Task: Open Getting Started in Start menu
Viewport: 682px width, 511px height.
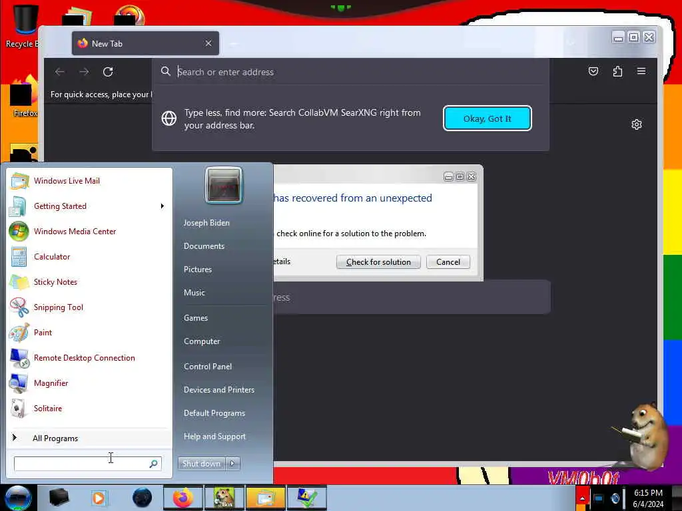Action: pos(89,206)
